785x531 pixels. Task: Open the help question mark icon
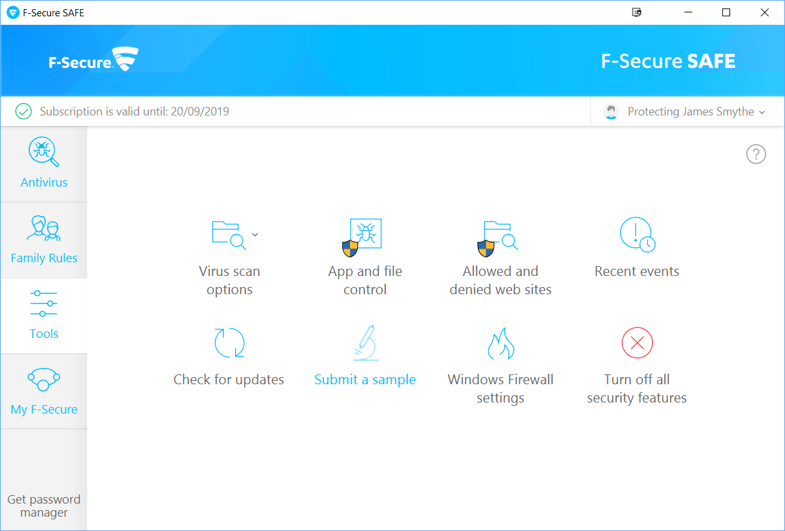(x=756, y=155)
